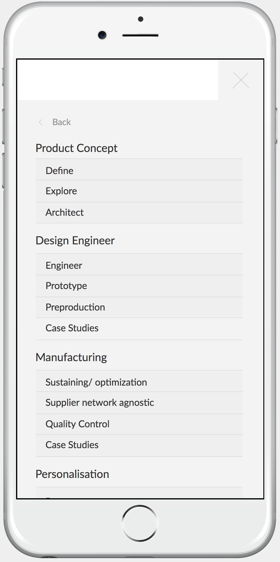Close the menu with the X icon
This screenshot has height=562, width=280.
point(240,80)
